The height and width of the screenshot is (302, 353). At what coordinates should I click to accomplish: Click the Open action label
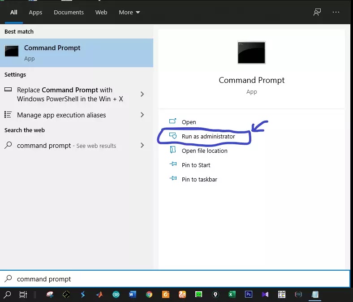189,122
